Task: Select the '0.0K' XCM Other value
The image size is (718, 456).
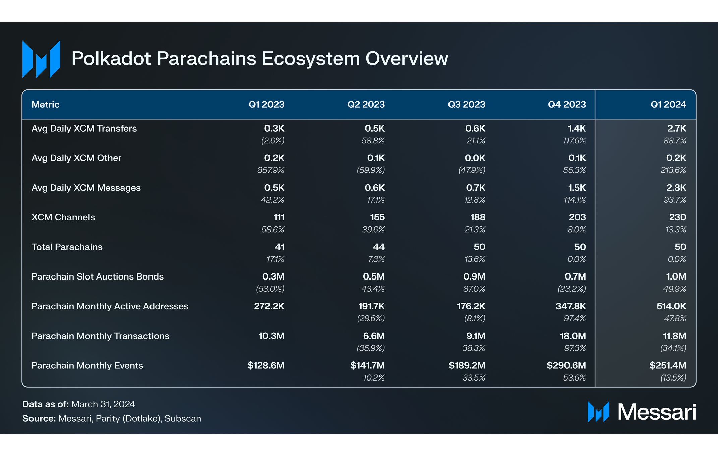Action: pos(475,158)
